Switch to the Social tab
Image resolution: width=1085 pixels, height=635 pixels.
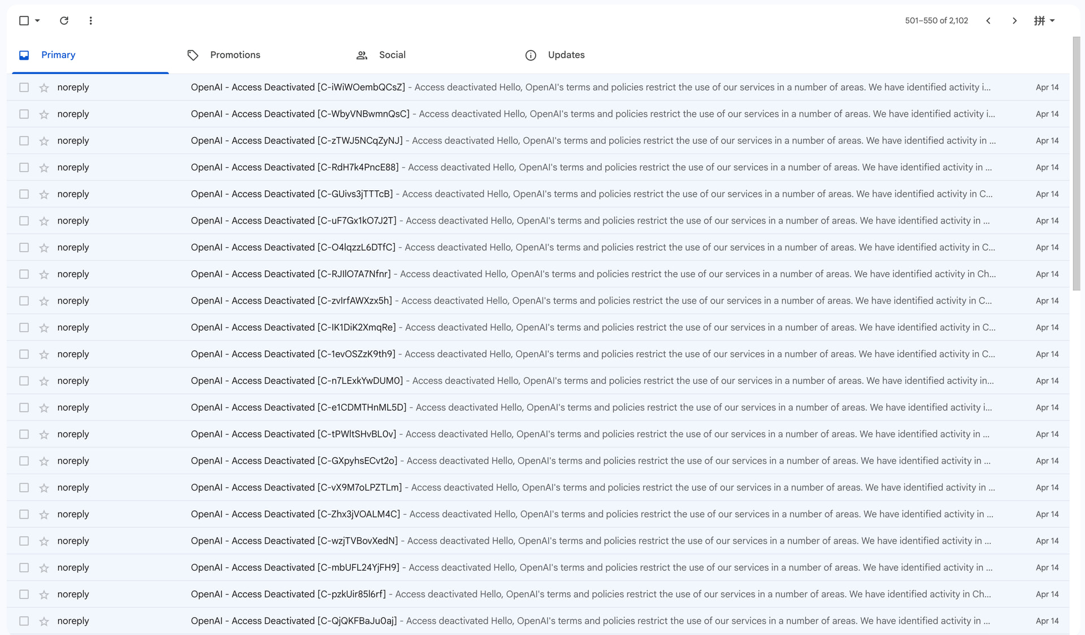click(x=381, y=55)
